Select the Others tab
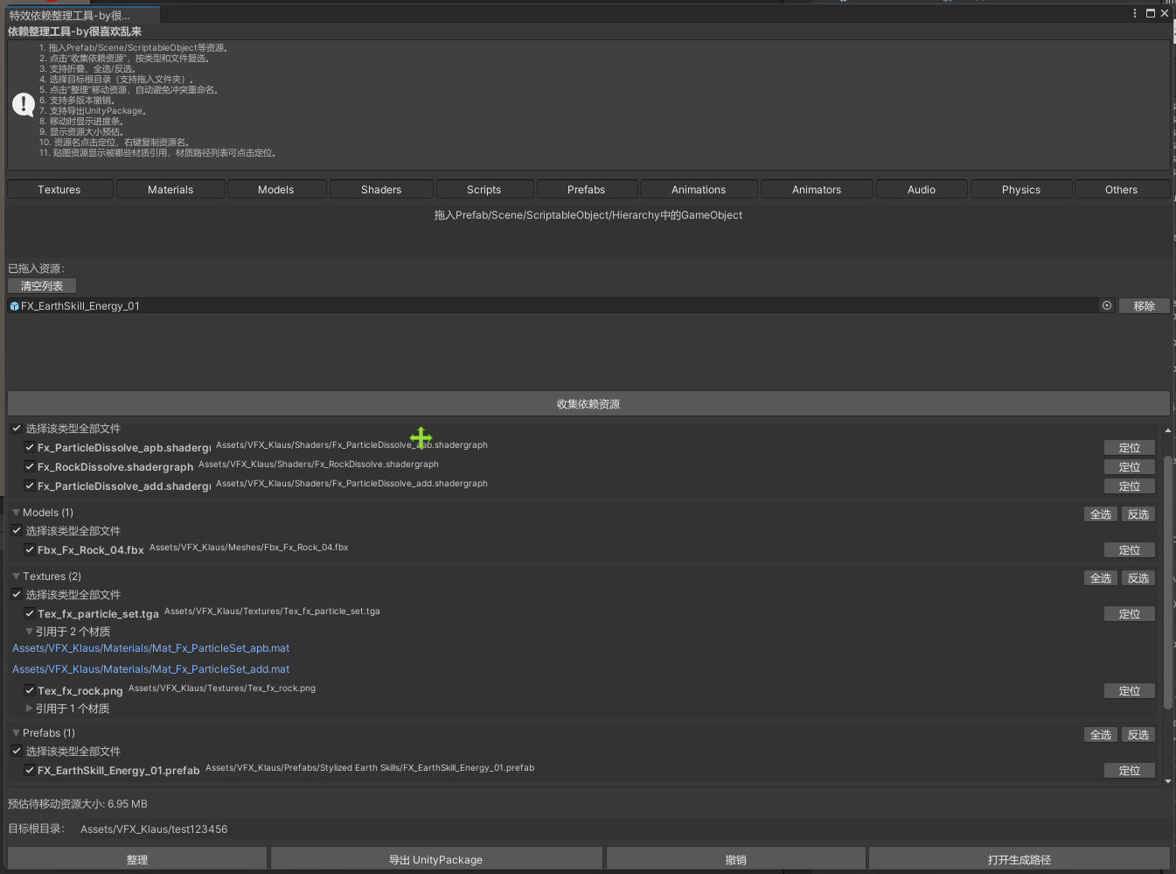Screen dimensions: 1176x874 point(1122,189)
